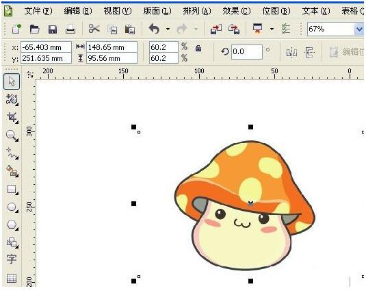Select the Shape edit tool

(x=12, y=99)
